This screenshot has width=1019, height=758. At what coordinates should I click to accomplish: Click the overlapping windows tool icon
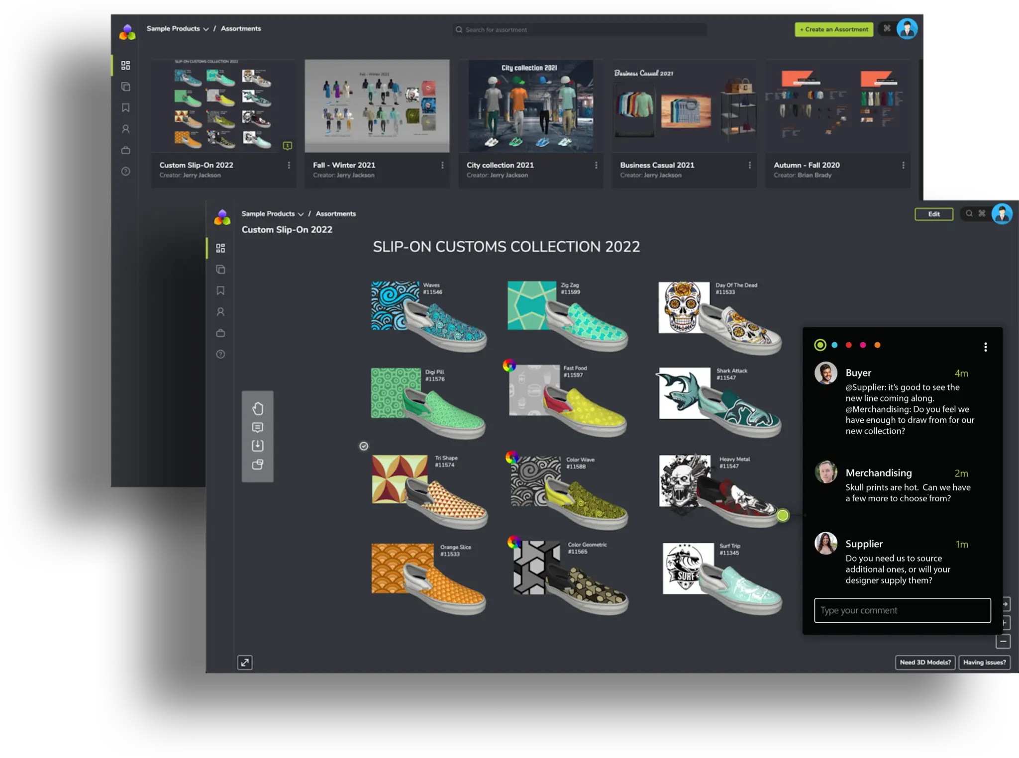(x=257, y=465)
